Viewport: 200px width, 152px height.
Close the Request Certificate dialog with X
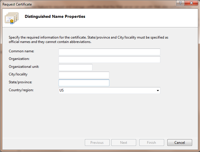(x=191, y=4)
